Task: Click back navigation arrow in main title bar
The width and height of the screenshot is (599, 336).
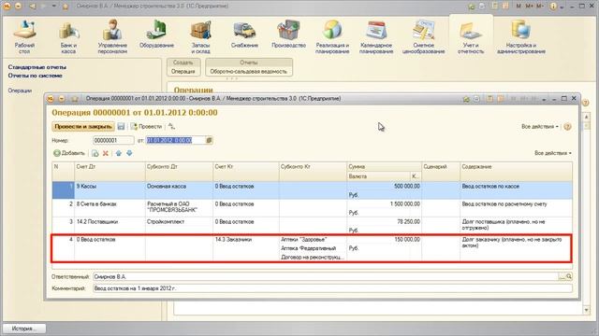Action: click(33, 7)
